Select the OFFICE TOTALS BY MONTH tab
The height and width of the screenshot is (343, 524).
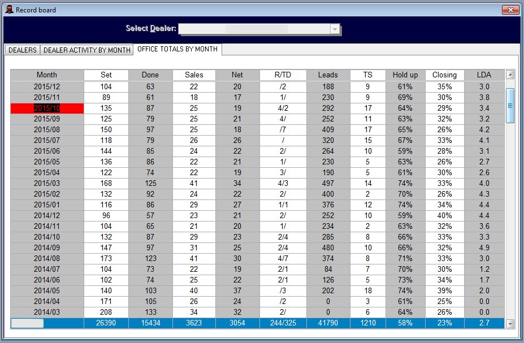pyautogui.click(x=177, y=49)
